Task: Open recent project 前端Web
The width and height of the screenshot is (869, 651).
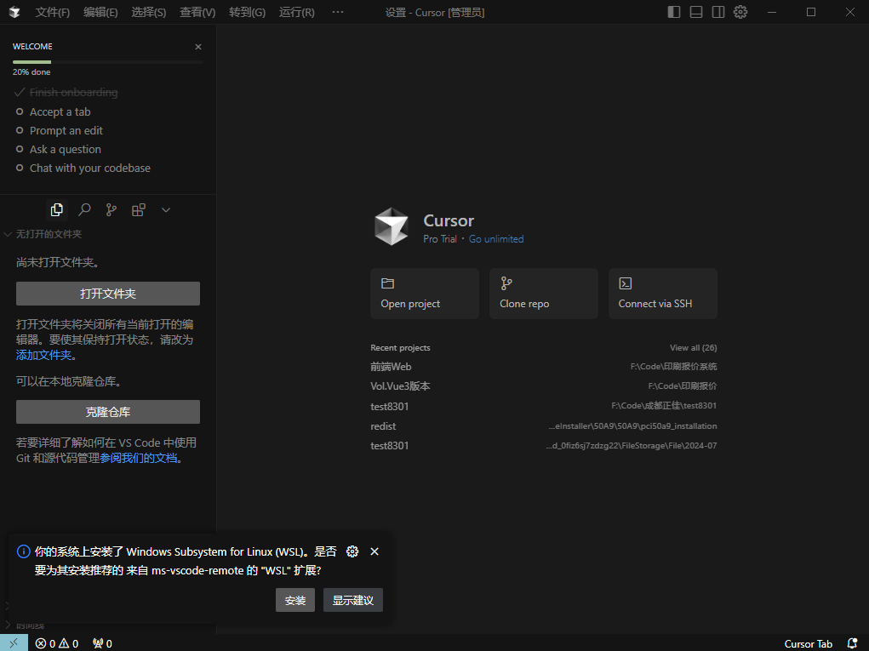Action: coord(544,367)
